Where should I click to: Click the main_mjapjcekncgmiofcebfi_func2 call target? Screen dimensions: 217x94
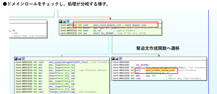point(68,62)
